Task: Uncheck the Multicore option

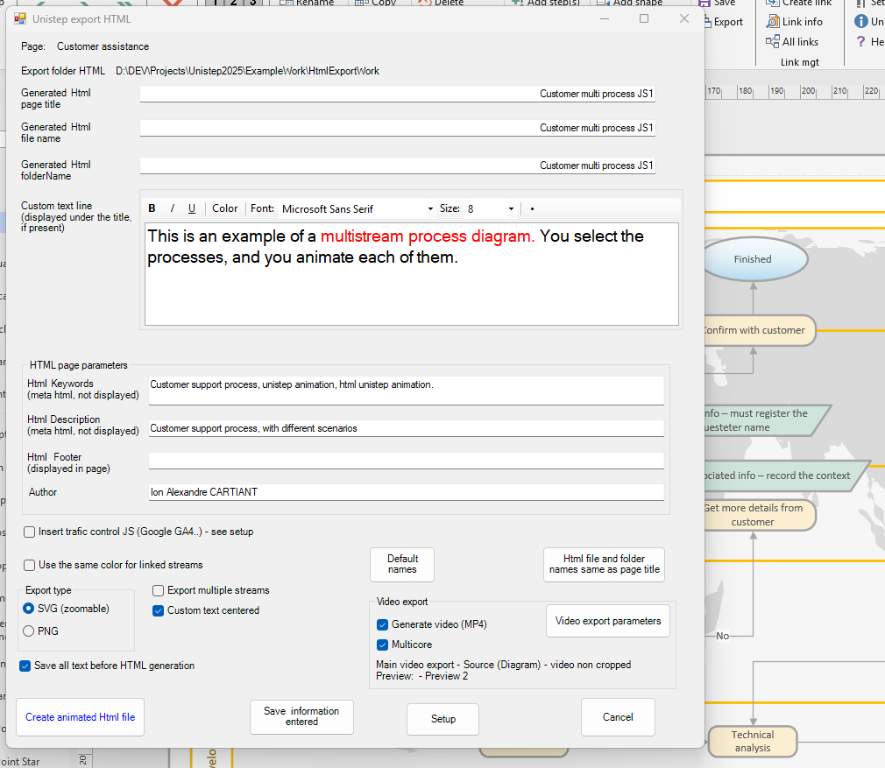Action: coord(382,645)
